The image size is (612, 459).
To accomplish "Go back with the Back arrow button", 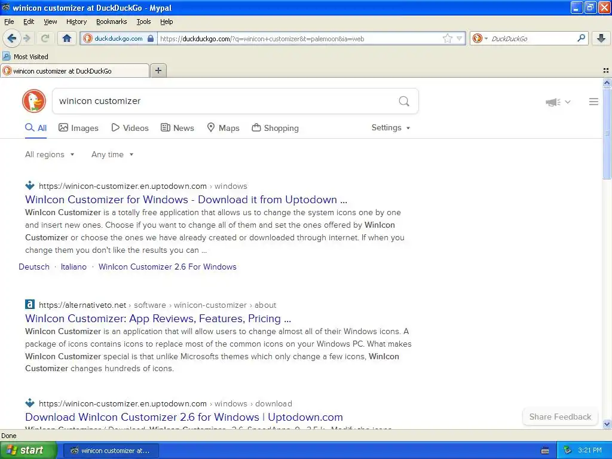I will [11, 38].
